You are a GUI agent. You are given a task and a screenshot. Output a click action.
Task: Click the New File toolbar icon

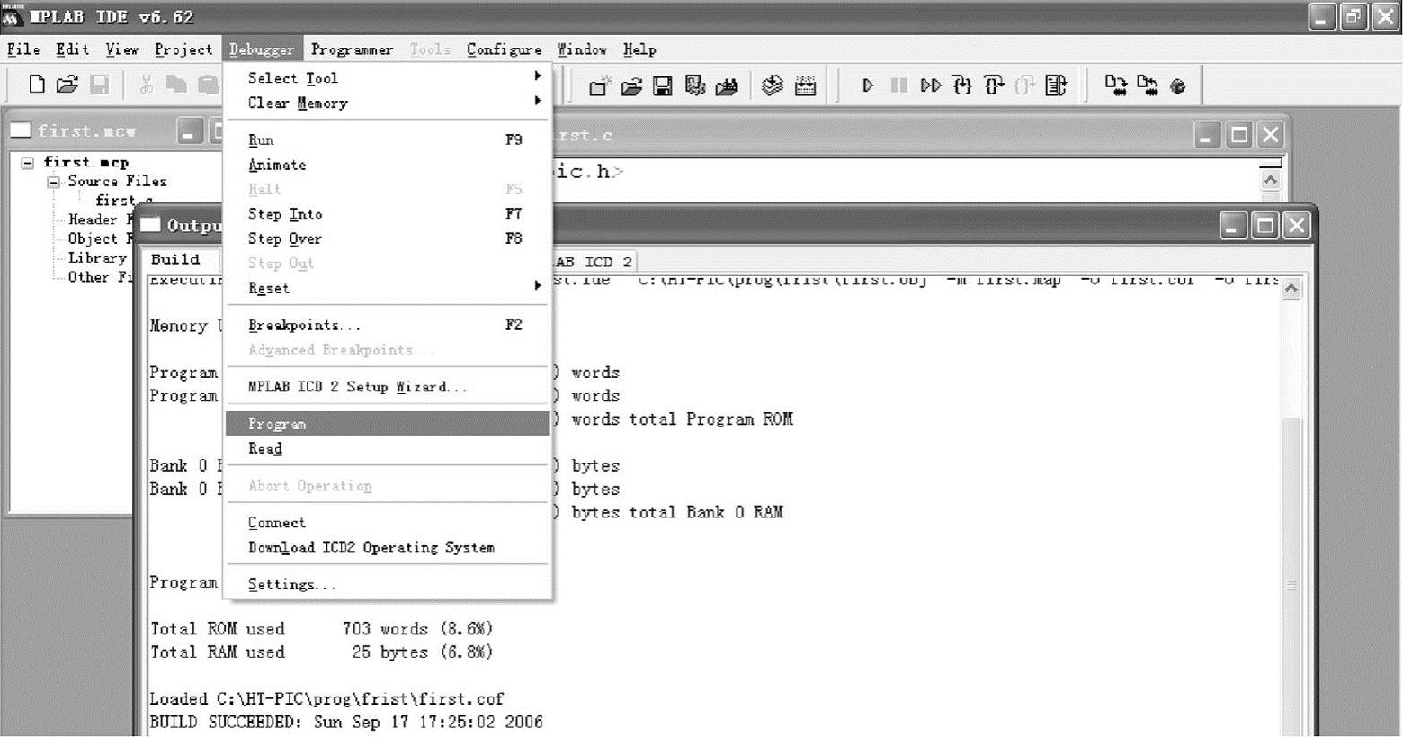[36, 85]
